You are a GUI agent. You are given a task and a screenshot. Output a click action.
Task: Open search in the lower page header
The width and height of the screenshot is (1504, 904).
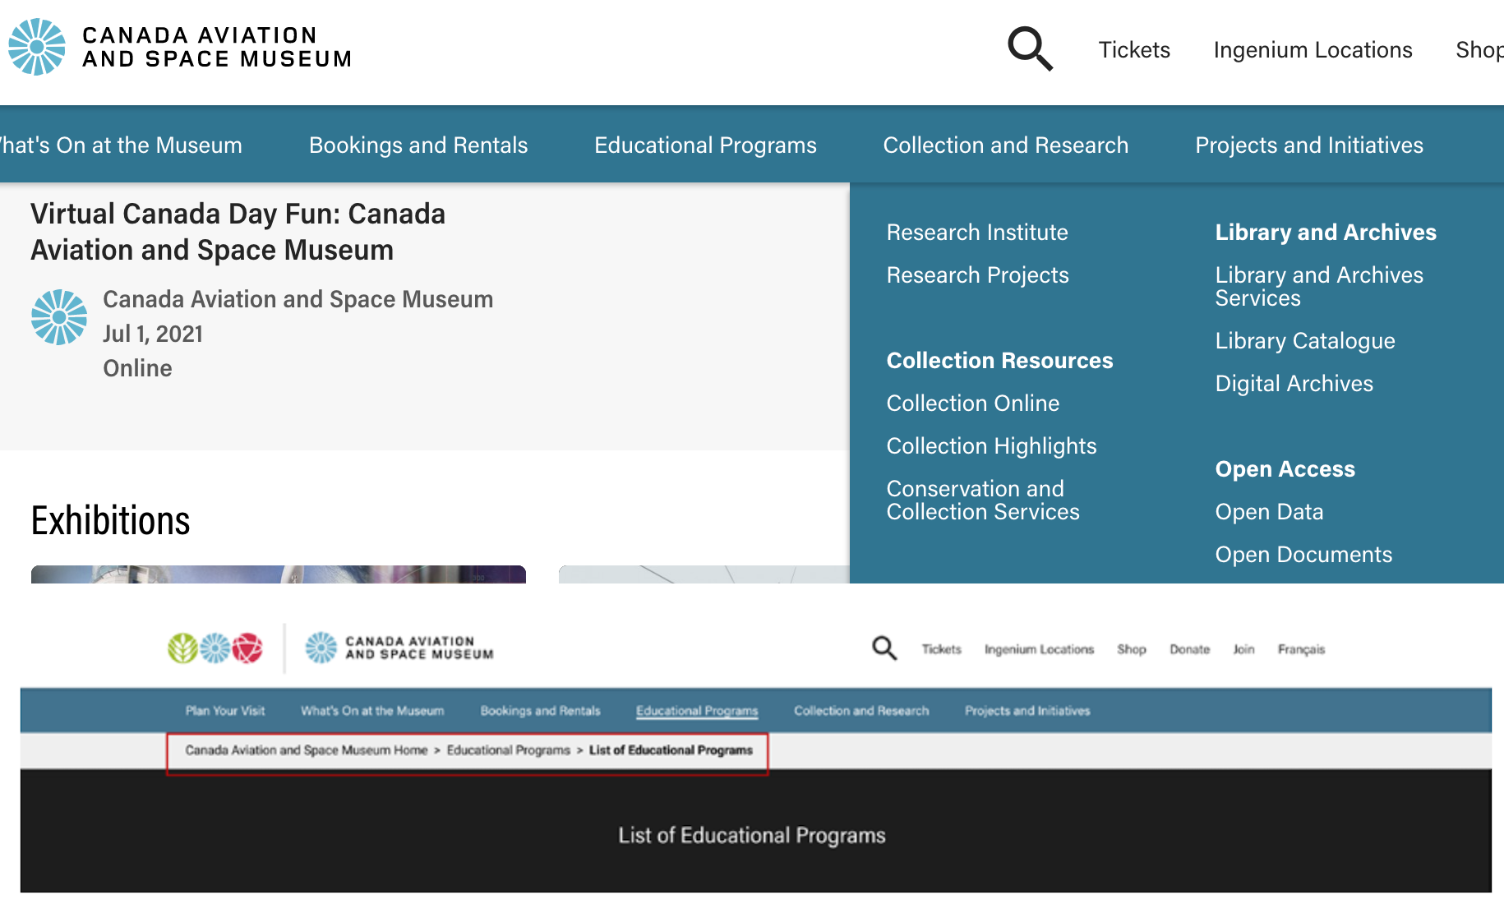pos(883,648)
